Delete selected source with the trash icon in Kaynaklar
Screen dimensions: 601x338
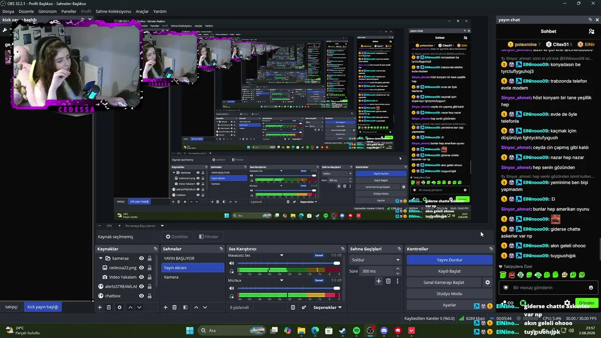[x=108, y=307]
